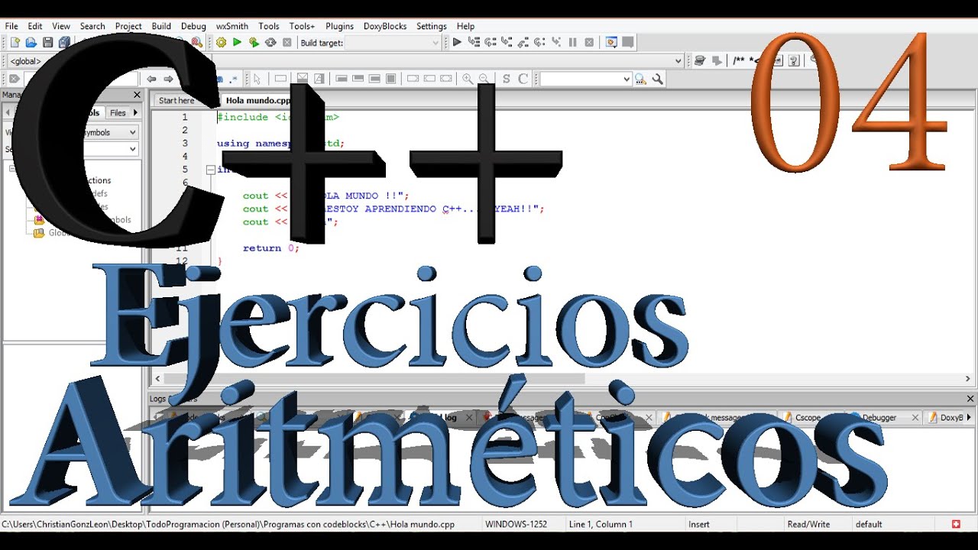Image resolution: width=978 pixels, height=550 pixels.
Task: Click the Step into debug icon
Action: pyautogui.click(x=507, y=43)
